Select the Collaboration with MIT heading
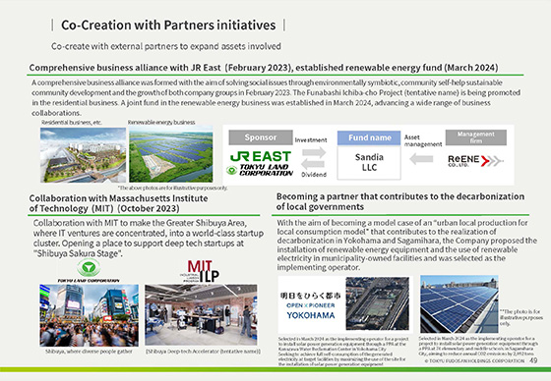This screenshot has width=551, height=381. point(118,203)
